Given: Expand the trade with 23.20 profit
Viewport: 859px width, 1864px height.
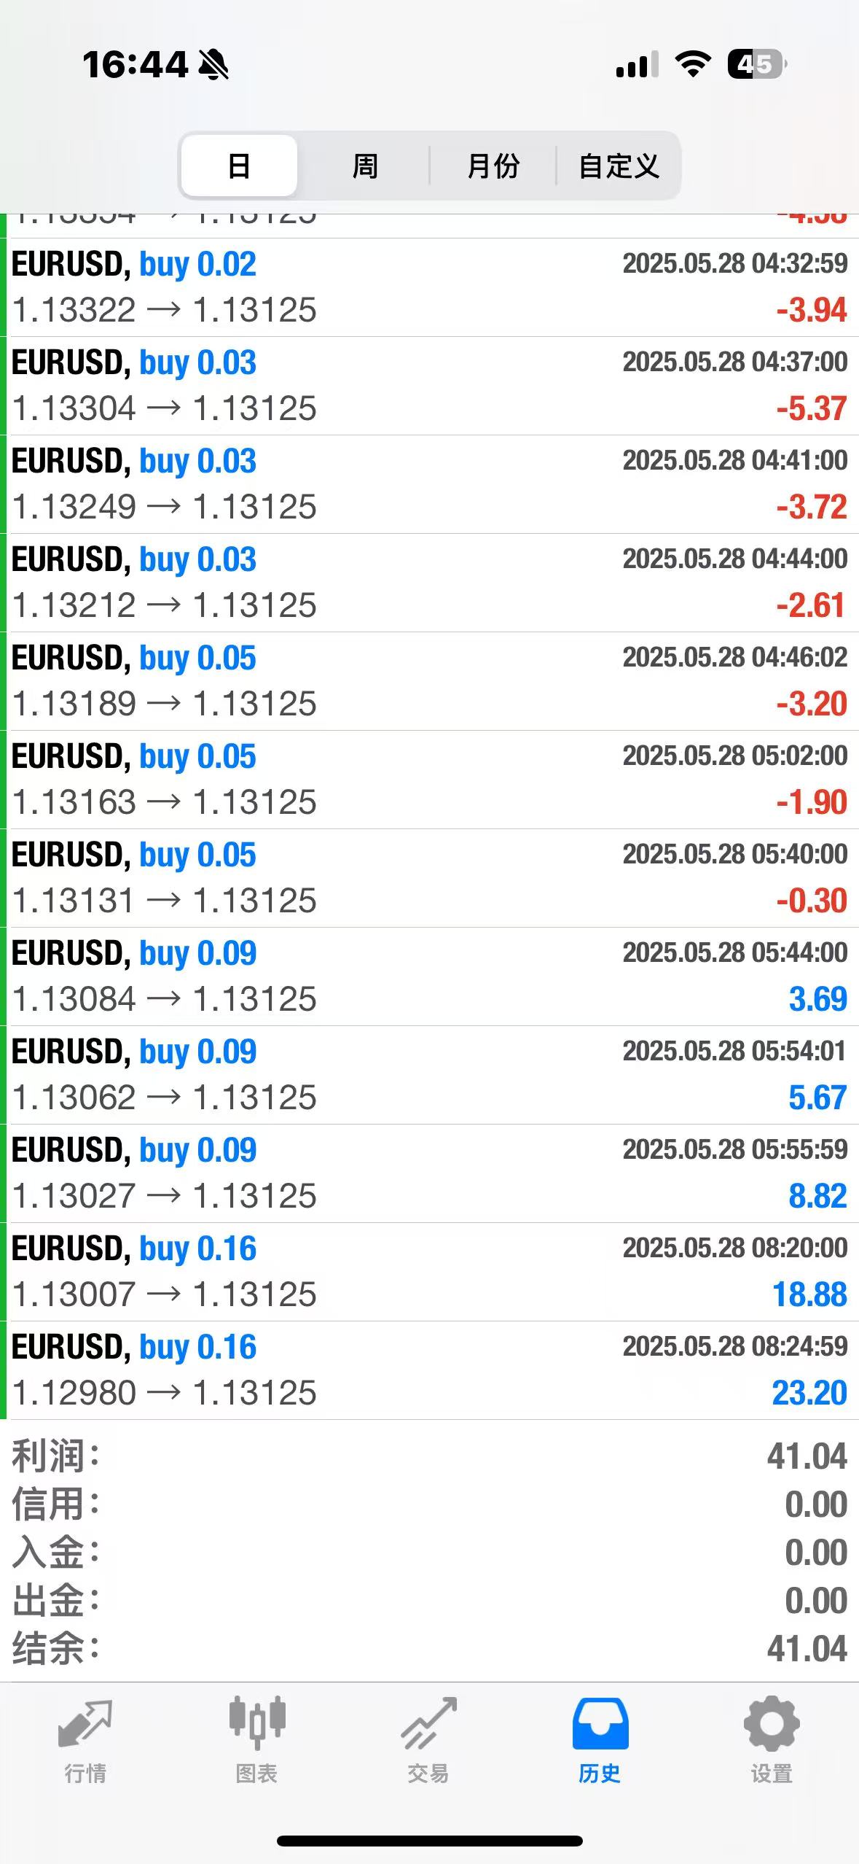Looking at the screenshot, I should tap(430, 1370).
